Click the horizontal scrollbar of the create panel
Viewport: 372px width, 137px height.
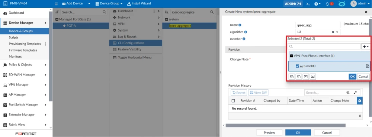(x=285, y=125)
